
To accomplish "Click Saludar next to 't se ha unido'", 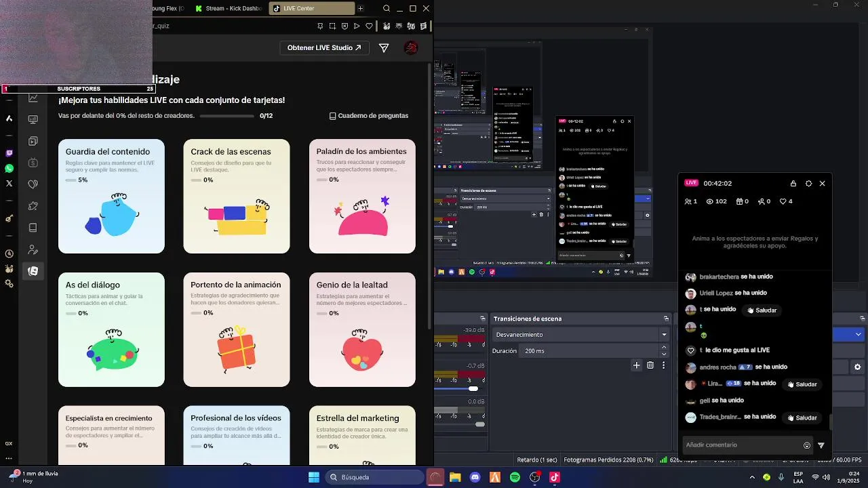I will click(762, 310).
